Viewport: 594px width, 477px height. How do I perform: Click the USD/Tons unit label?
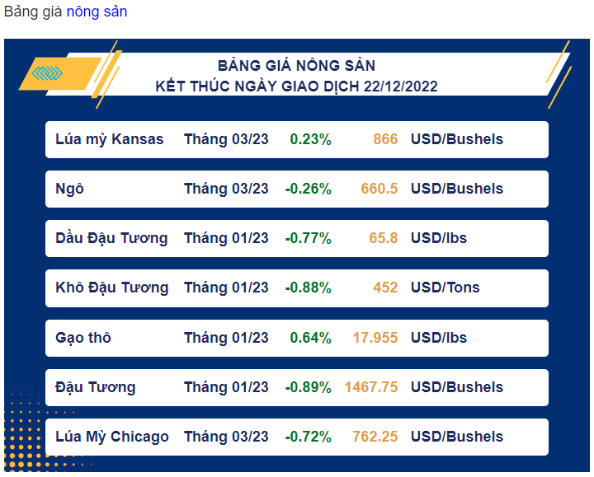(x=445, y=288)
